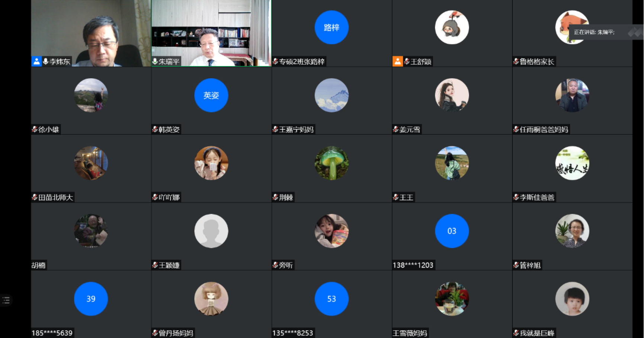
Task: Click the list menu icon at left edge
Action: 6,300
